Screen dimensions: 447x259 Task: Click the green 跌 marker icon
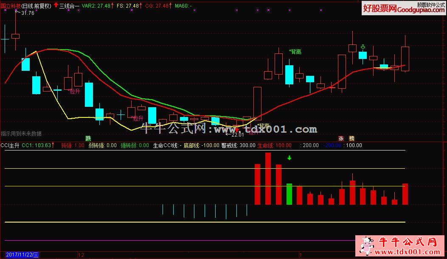pos(88,138)
